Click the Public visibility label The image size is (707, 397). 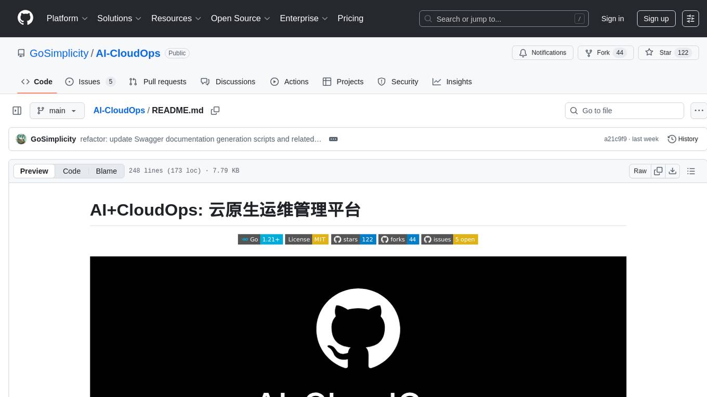tap(177, 53)
